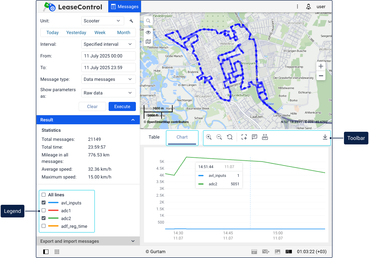Click the Total messages value 21149
The image size is (369, 258).
(x=94, y=139)
